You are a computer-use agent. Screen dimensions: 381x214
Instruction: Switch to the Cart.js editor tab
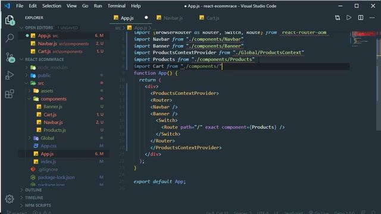213,18
